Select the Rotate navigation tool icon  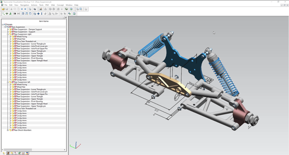tap(35, 14)
